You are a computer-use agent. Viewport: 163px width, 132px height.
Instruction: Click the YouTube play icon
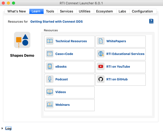pyautogui.click(x=101, y=66)
